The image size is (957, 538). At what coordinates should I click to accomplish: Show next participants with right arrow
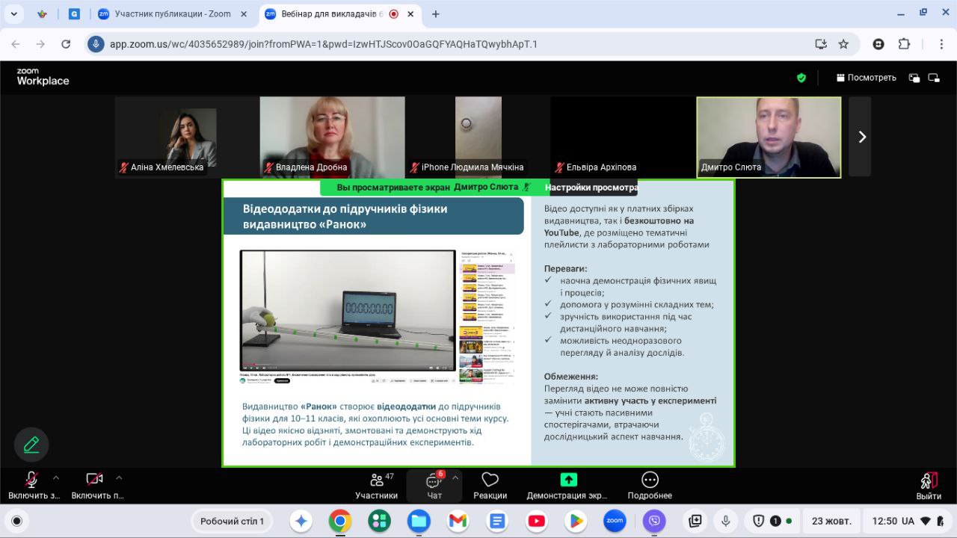click(x=861, y=137)
